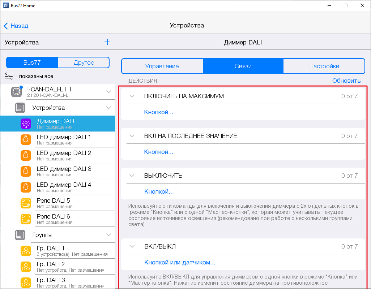Screen dimensions: 371x289
Task: Click Кнопкой... under ВКЛ НА ПОСЛЕДНЕЕ ЗНАЧЕНИЕ
Action: [159, 152]
